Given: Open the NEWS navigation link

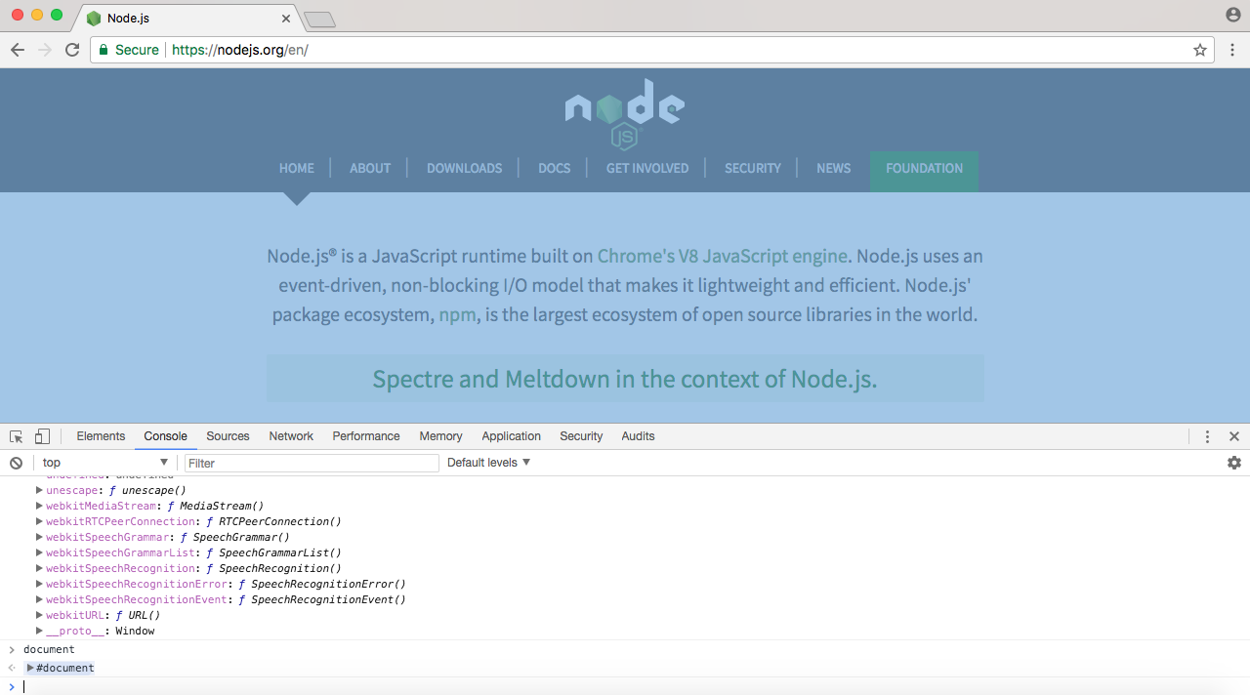Looking at the screenshot, I should coord(833,168).
